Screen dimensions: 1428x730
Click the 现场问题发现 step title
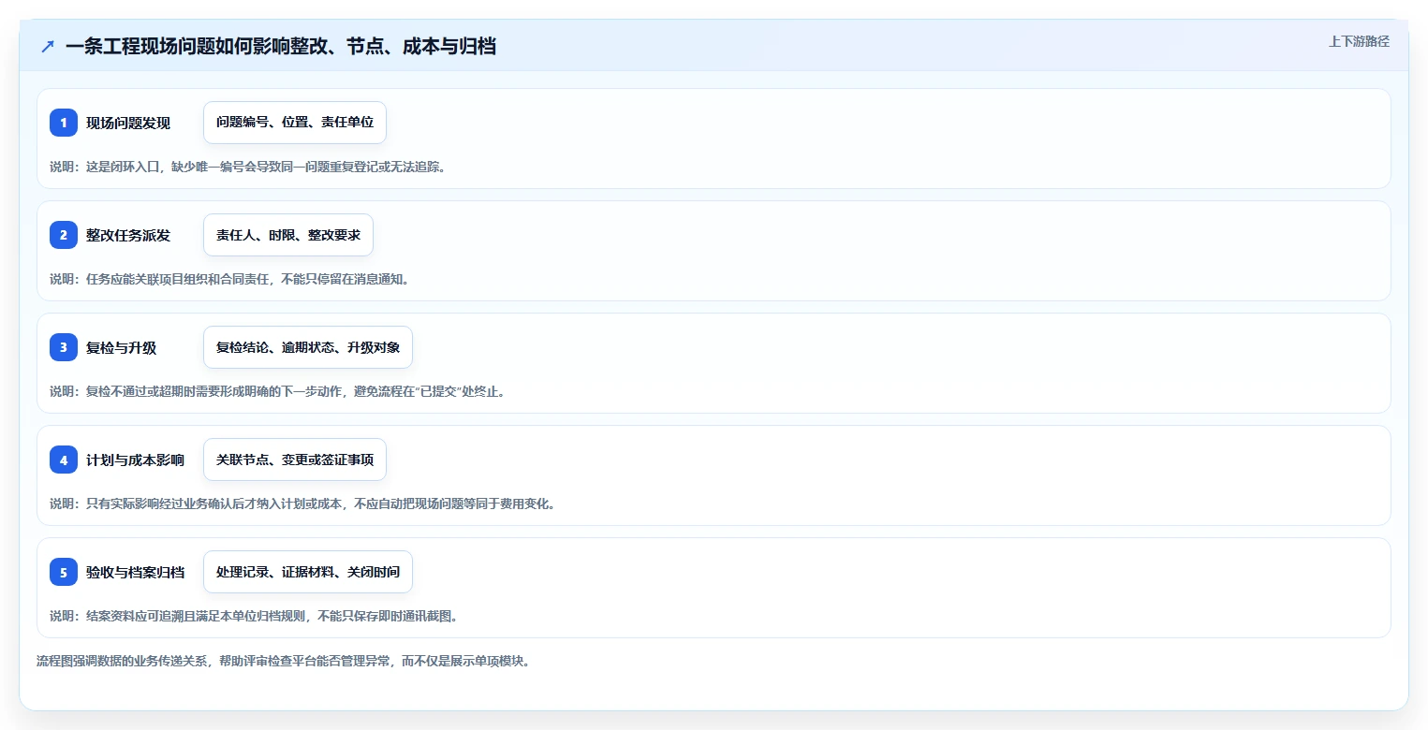(128, 123)
